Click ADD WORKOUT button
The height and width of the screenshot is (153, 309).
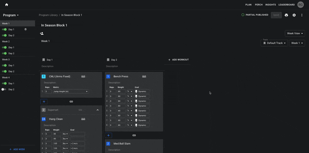pos(178,60)
